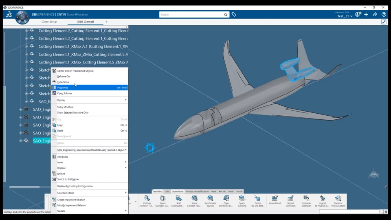Open the Customer Extension tool
391x220 pixels.
click(306, 201)
